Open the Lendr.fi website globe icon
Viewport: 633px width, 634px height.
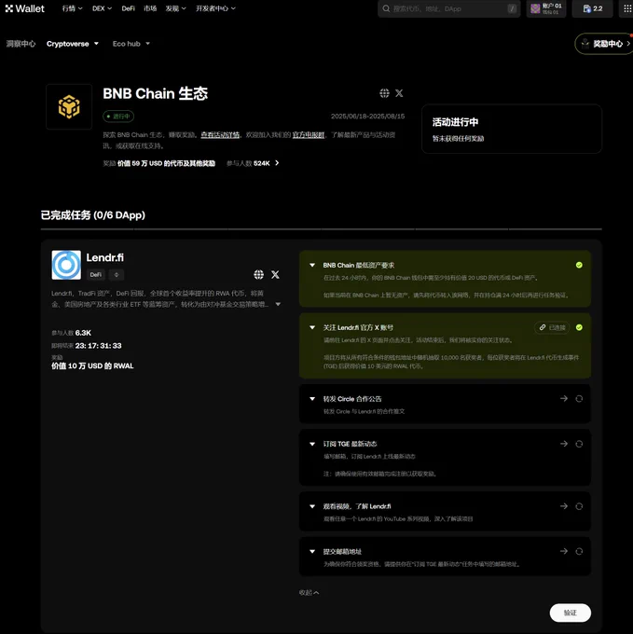[x=258, y=274]
